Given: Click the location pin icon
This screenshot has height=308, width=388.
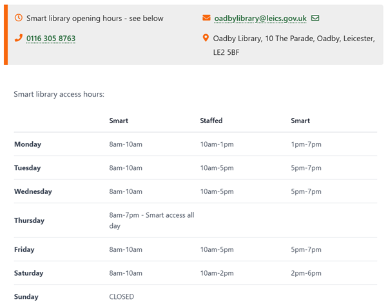Looking at the screenshot, I should click(x=206, y=39).
